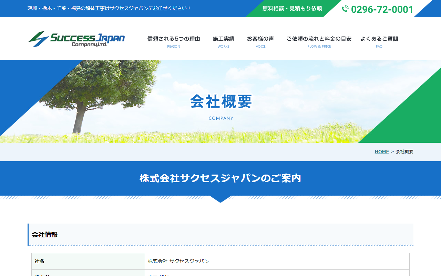The height and width of the screenshot is (276, 441).
Task: Click the header tagline 茨城・栃木・千葉・福島の解体工事
Action: coord(109,8)
